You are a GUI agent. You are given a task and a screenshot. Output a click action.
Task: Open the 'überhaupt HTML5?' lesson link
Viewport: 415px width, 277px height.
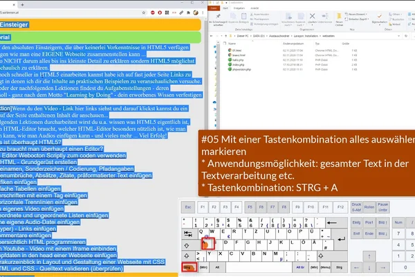30,142
